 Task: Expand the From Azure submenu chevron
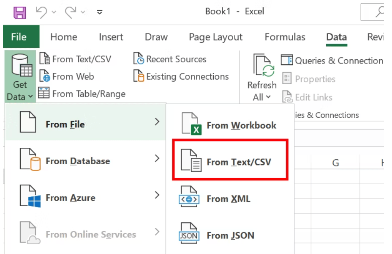(157, 195)
